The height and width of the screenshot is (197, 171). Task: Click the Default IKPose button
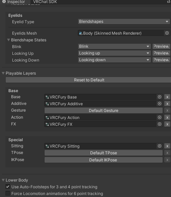click(x=104, y=160)
